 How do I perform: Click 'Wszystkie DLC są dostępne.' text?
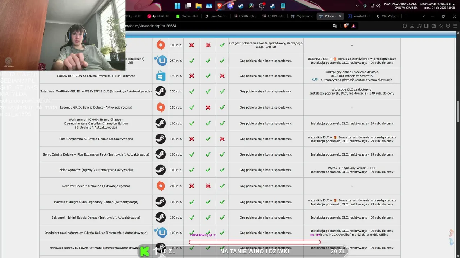pyautogui.click(x=352, y=89)
